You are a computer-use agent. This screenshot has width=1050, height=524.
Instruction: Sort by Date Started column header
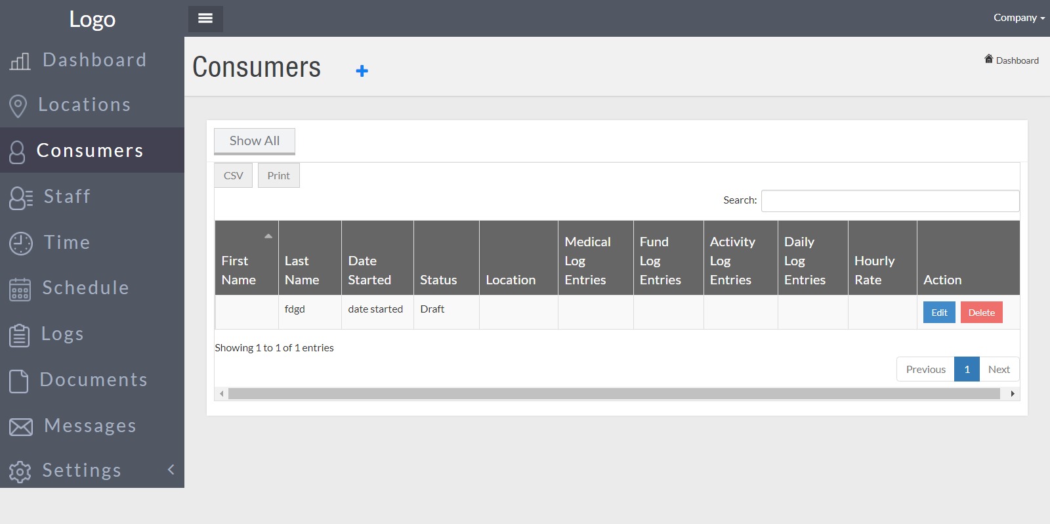click(x=377, y=257)
